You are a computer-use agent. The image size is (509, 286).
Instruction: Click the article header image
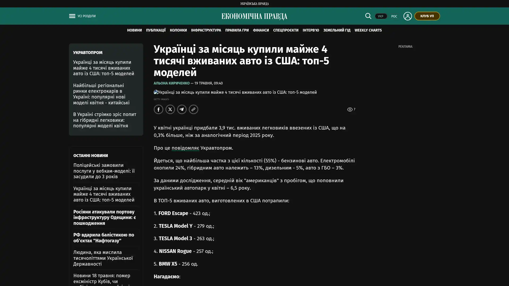[x=235, y=92]
